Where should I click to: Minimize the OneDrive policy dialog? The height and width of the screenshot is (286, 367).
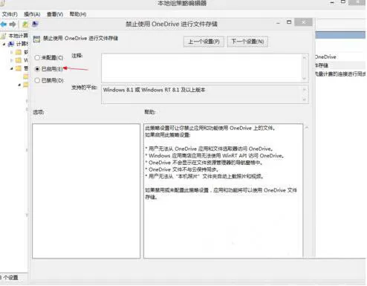[x=279, y=23]
